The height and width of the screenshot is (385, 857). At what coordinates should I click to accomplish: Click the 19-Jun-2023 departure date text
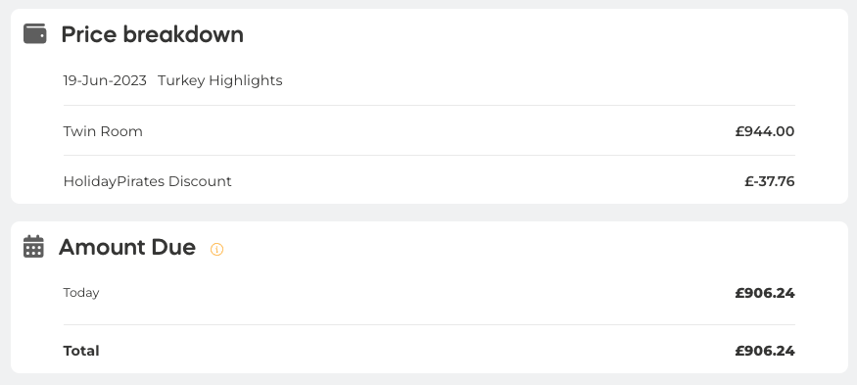point(105,80)
